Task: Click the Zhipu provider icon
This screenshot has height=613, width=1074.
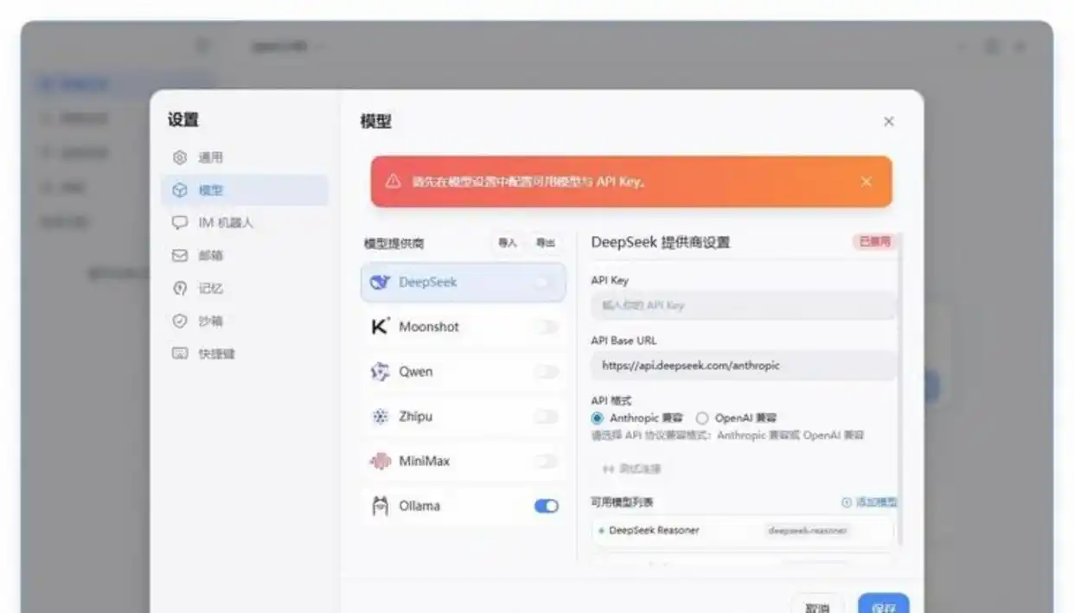Action: [379, 416]
